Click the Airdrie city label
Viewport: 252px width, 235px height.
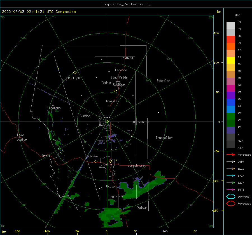tap(110, 149)
